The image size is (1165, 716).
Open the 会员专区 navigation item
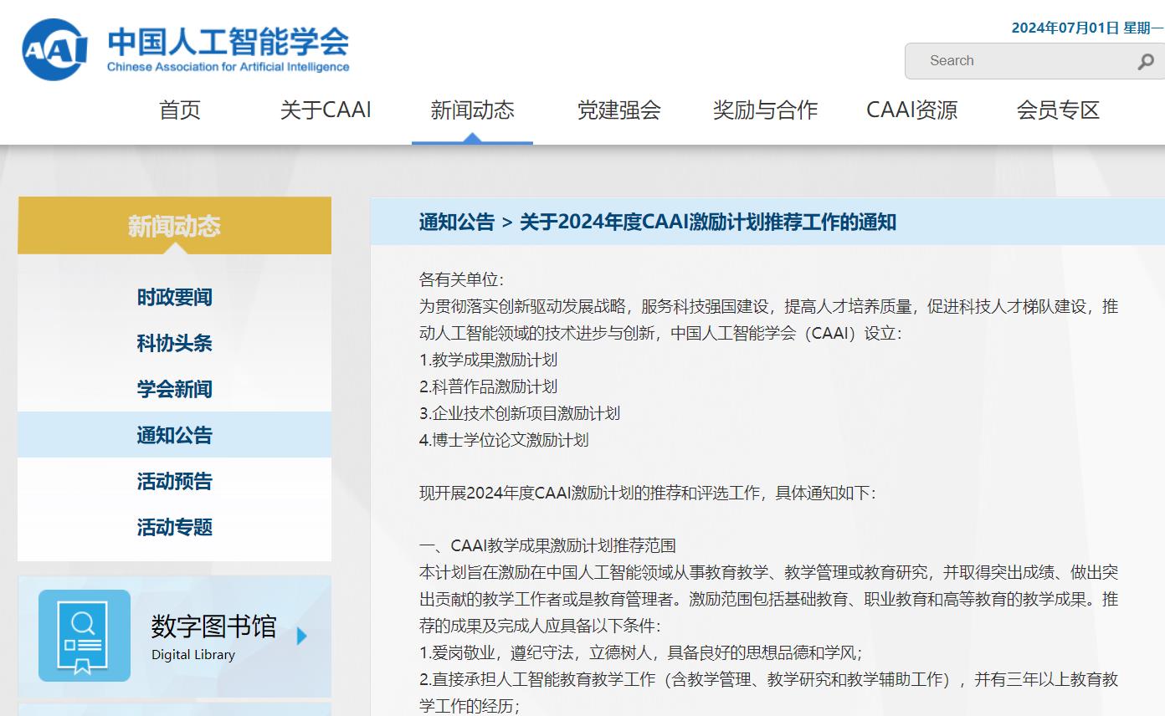[x=1058, y=110]
